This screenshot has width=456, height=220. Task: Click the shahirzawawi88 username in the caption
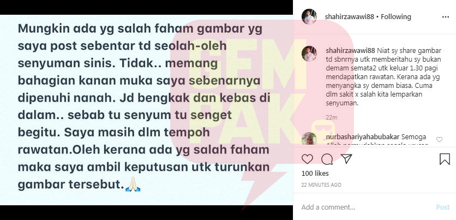tap(350, 51)
